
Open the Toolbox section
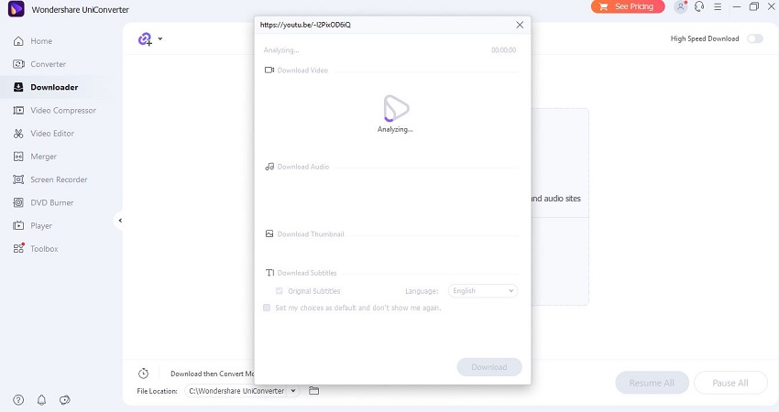tap(36, 249)
